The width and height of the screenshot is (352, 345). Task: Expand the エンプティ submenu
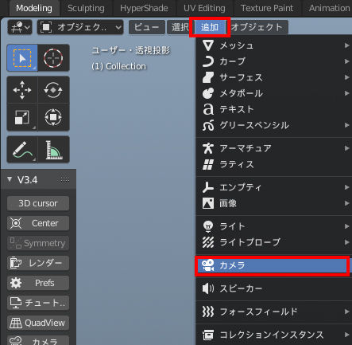tap(274, 187)
